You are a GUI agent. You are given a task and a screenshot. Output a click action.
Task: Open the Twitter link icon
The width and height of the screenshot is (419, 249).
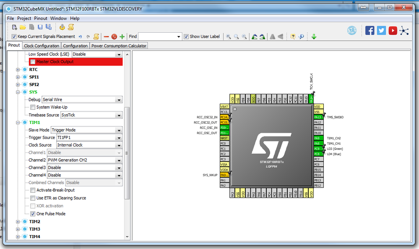[381, 31]
